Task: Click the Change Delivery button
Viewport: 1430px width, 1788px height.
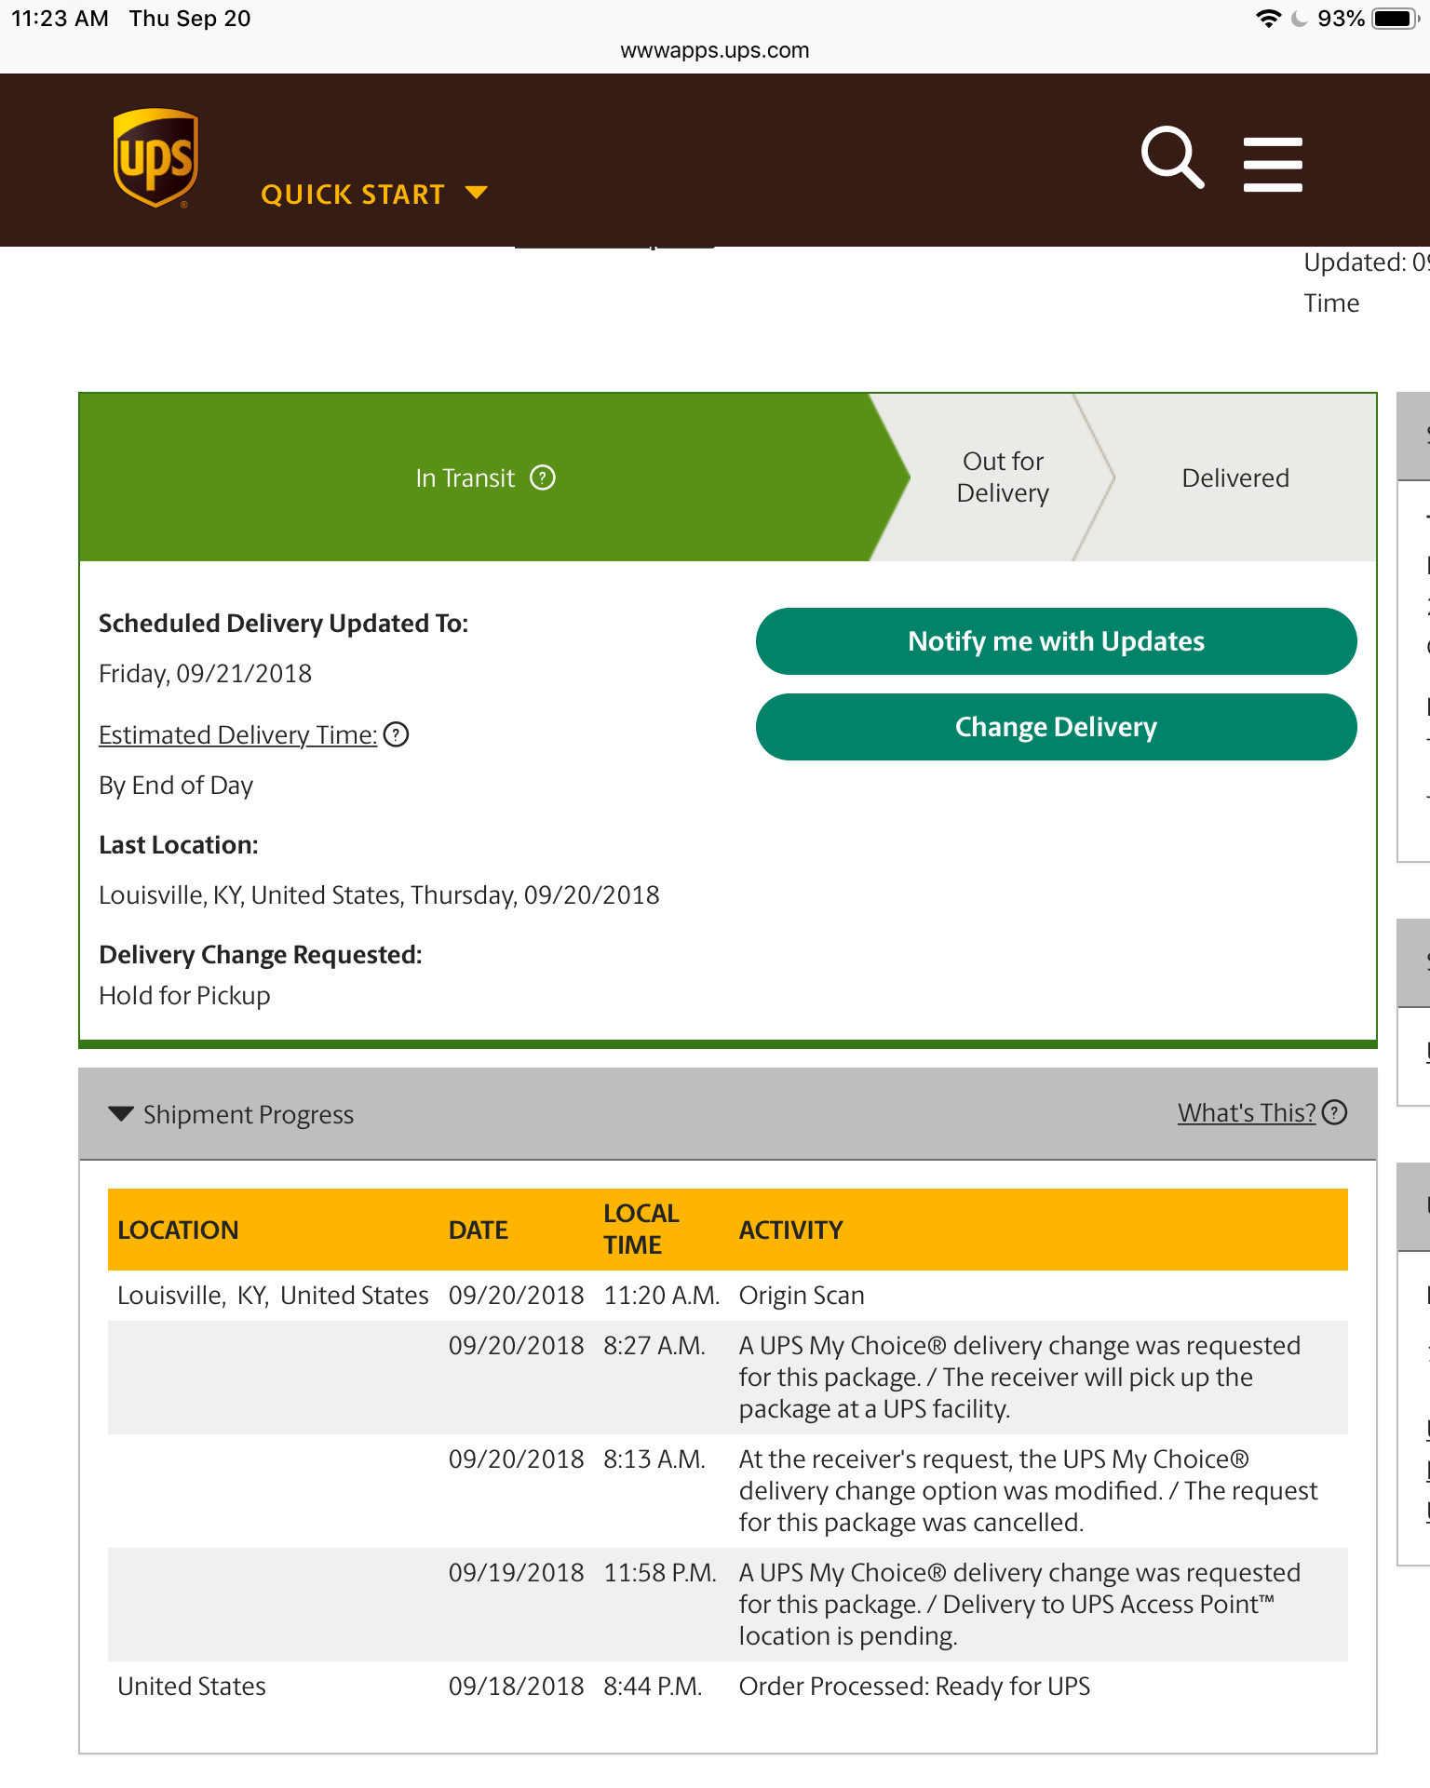Action: pos(1056,727)
